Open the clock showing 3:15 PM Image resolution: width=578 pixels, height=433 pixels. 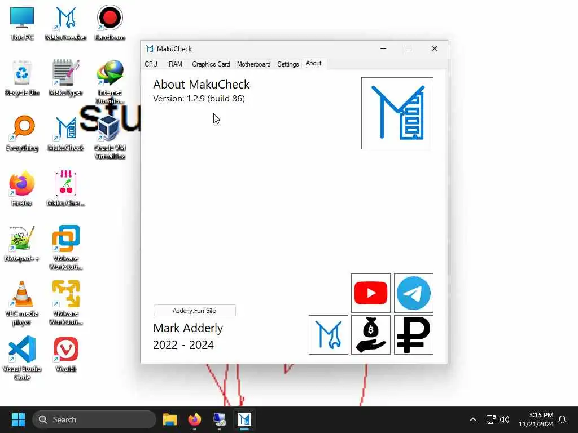(536, 419)
